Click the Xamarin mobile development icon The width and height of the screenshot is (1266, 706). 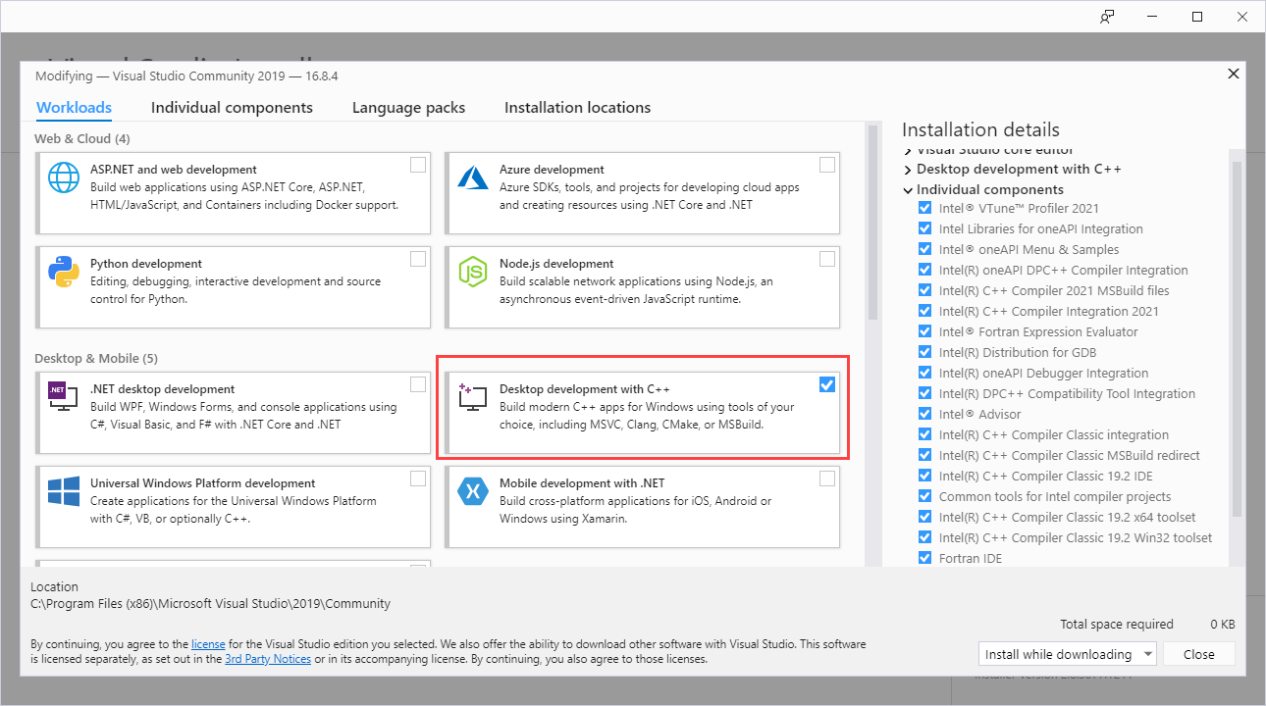[473, 491]
